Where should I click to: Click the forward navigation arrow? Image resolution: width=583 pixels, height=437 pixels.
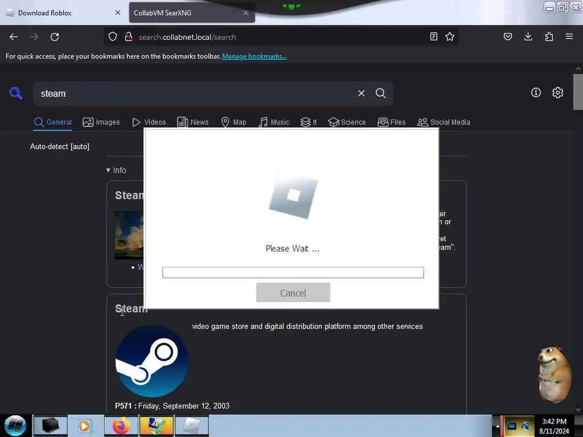point(34,37)
